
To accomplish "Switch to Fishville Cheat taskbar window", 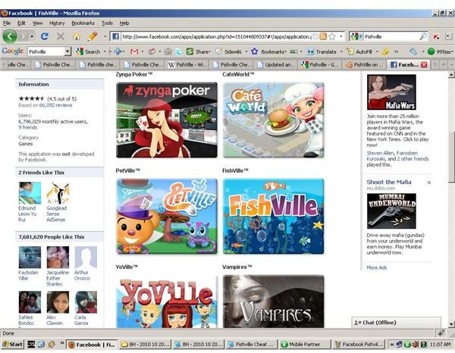I will (x=251, y=345).
